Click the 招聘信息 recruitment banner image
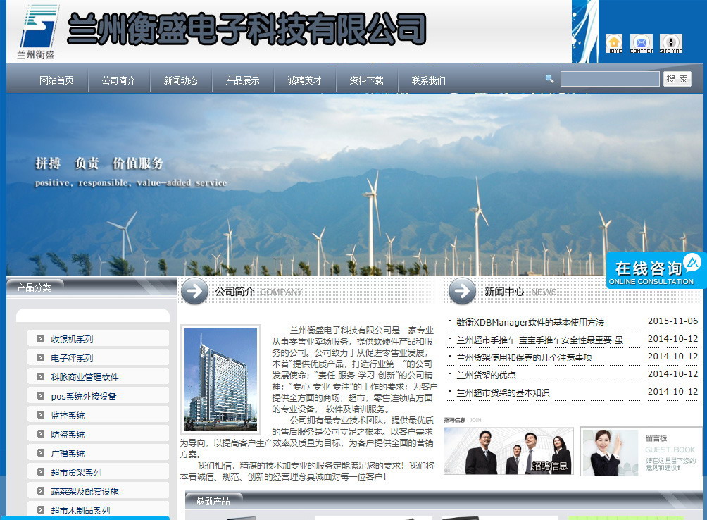Viewport: 707px width, 520px height. coord(508,451)
